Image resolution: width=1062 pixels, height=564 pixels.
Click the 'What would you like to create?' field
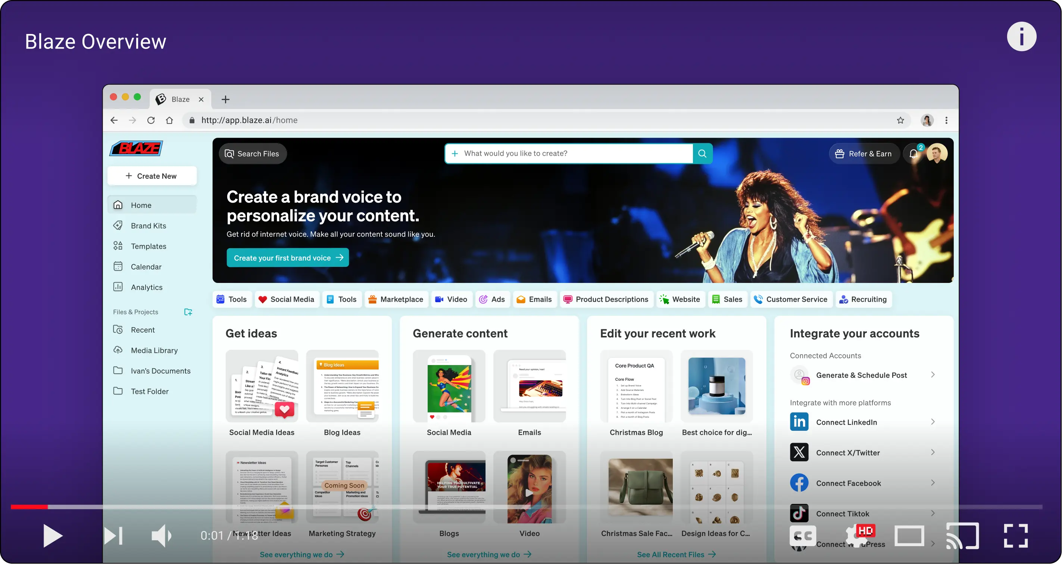pyautogui.click(x=569, y=153)
